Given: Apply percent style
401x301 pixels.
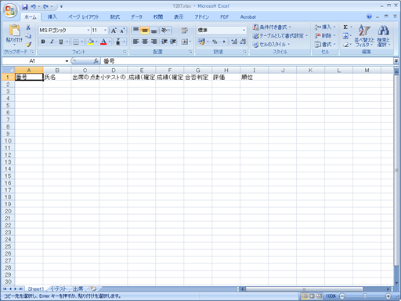Looking at the screenshot, I should tap(215, 42).
